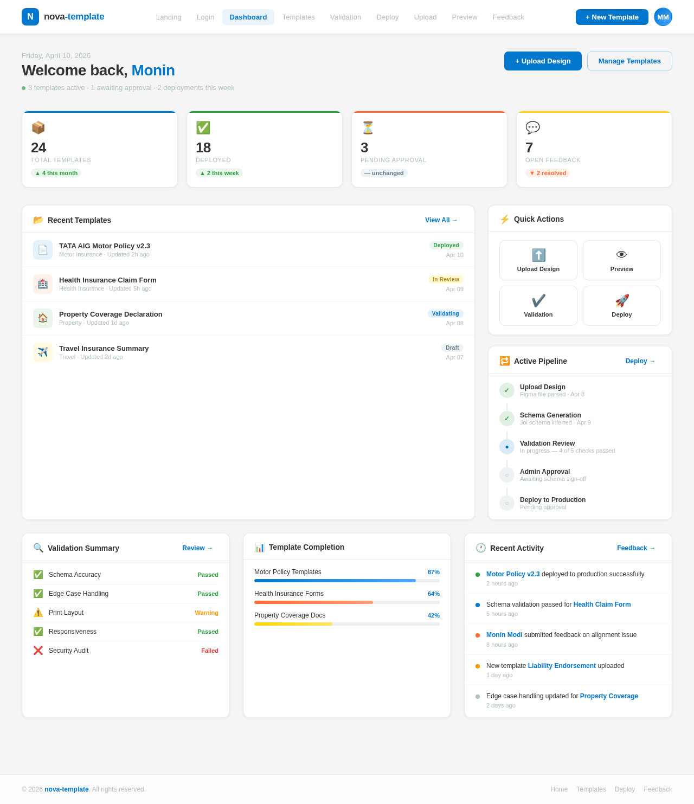Switch to the Validation nav item
This screenshot has height=804, width=694.
point(345,17)
